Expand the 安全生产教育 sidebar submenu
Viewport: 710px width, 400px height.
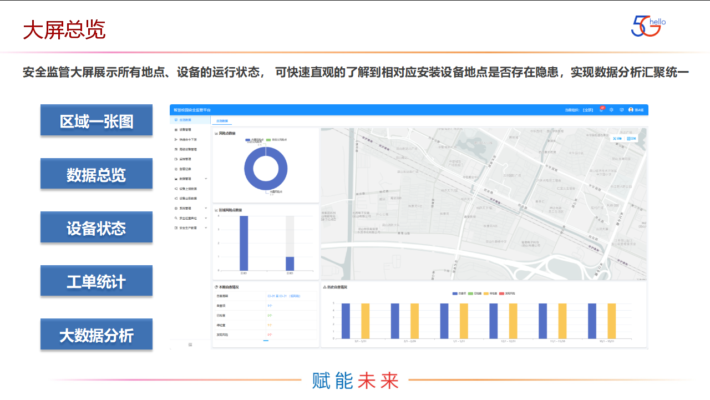click(x=206, y=227)
